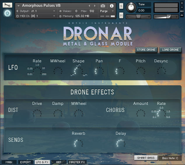Click the CHORUS Amount knob

[141, 113]
